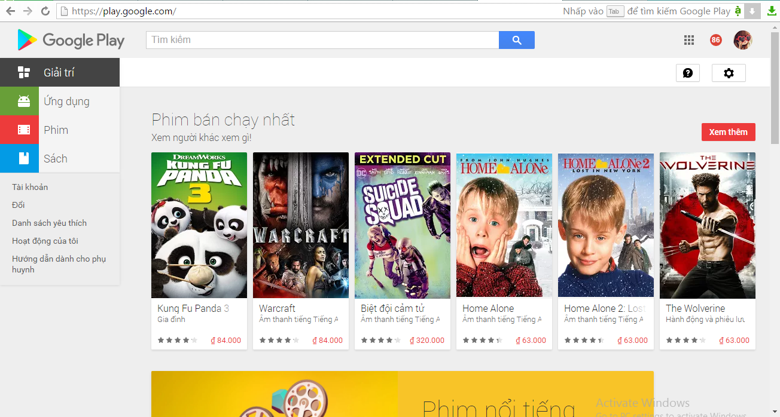Click the red Xem thêm button
The width and height of the screenshot is (780, 417).
click(728, 132)
